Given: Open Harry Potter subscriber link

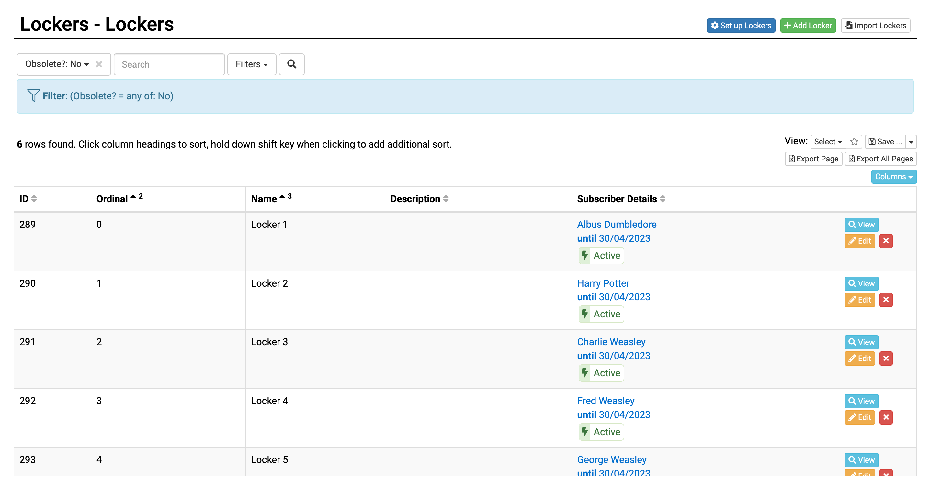Looking at the screenshot, I should tap(603, 283).
